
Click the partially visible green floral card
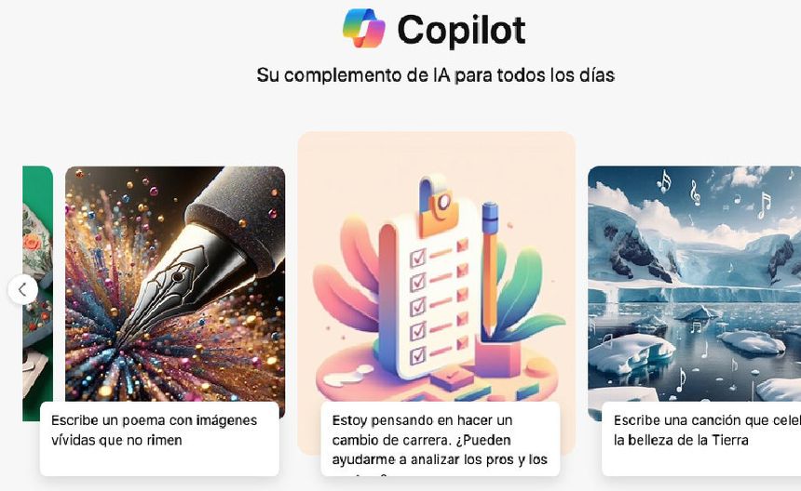click(x=37, y=293)
